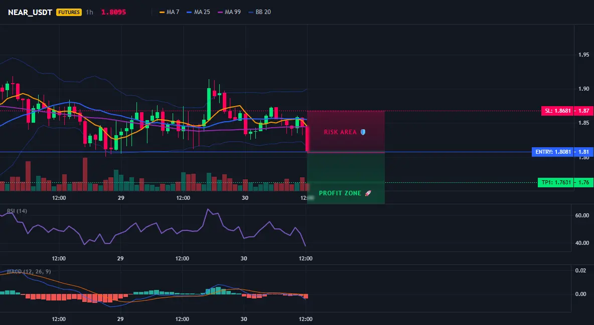Click the TP1: 1.7631 price tag
This screenshot has width=594, height=325.
pos(556,182)
